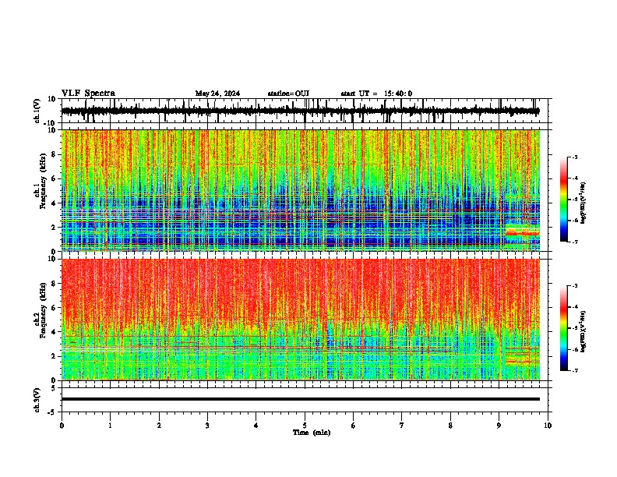Viewport: 617px width, 477px height.
Task: Click time axis tick label '10'
Action: [548, 426]
